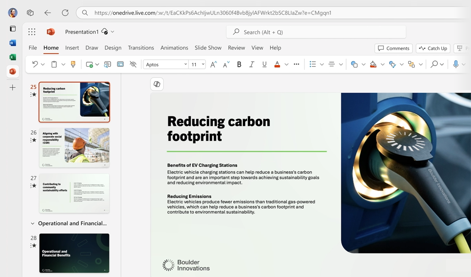Click the Presentation1 file name
This screenshot has height=277, width=471.
(x=82, y=32)
